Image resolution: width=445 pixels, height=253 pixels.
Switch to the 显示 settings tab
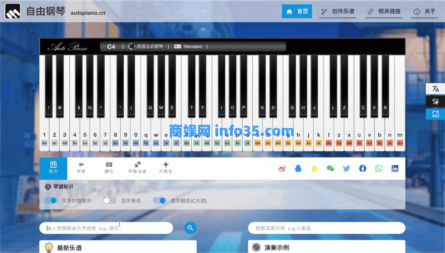pos(53,168)
